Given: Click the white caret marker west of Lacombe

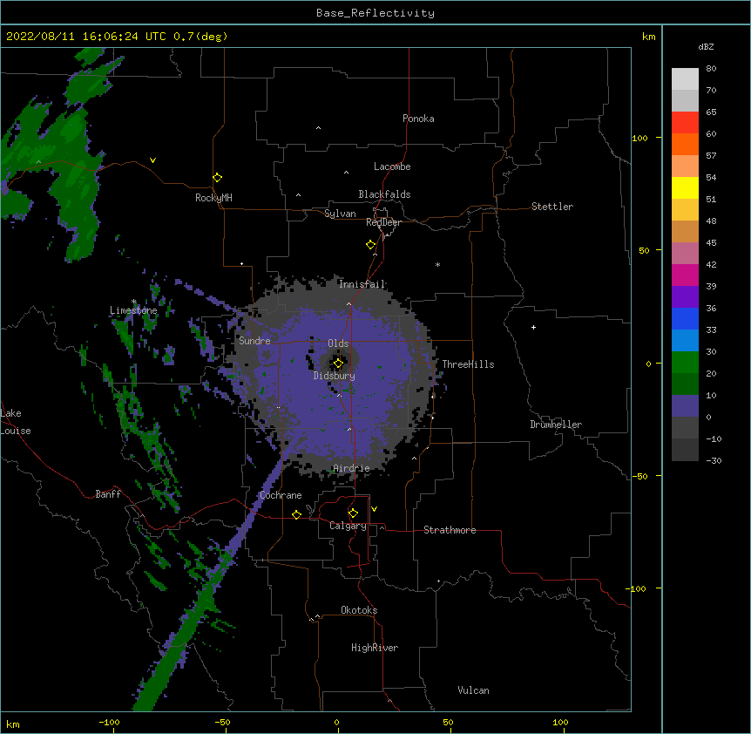Looking at the screenshot, I should [346, 173].
